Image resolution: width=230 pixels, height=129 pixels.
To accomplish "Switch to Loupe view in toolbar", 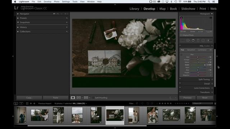I will click(73, 98).
